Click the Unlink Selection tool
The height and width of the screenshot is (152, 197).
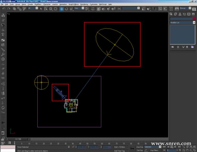(19, 9)
